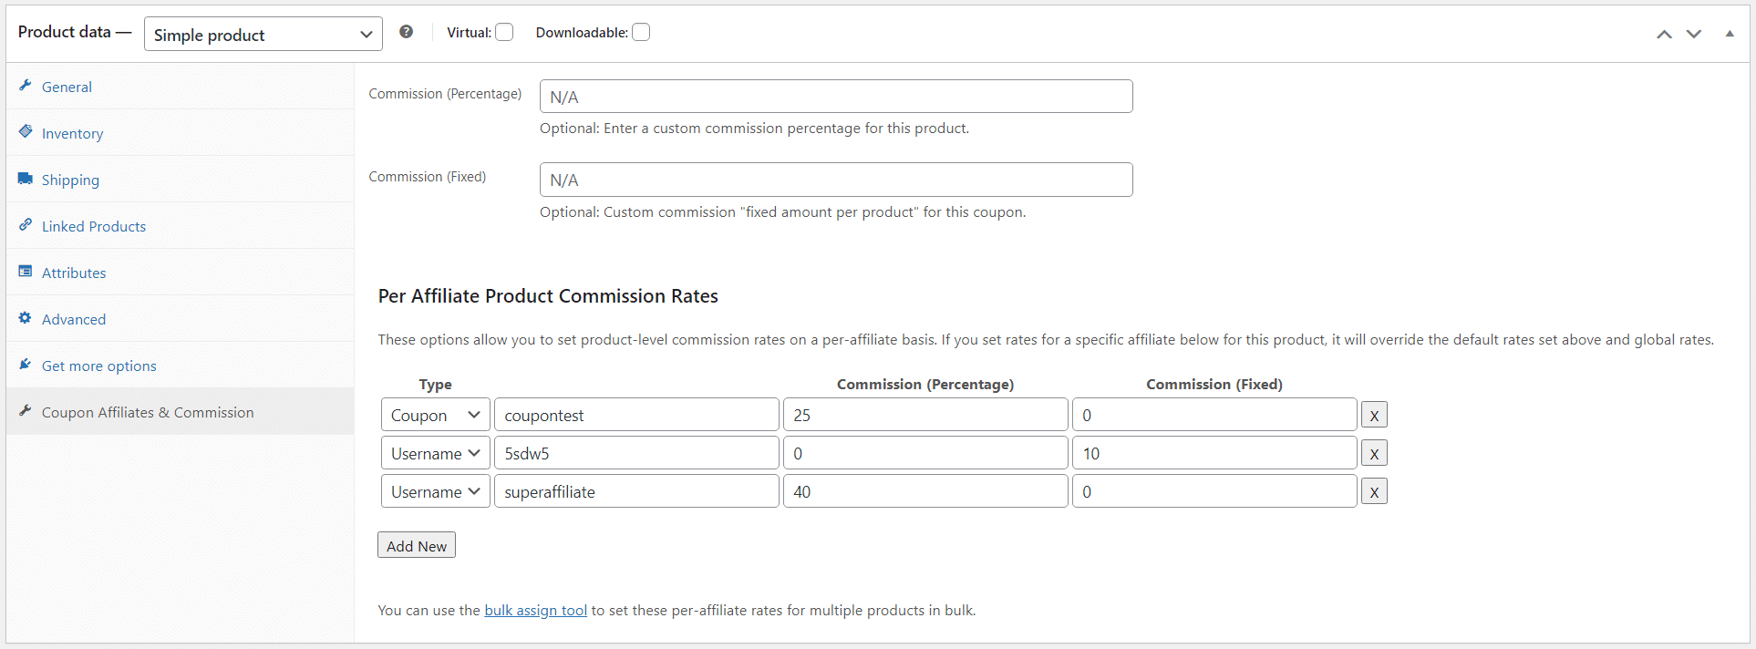Click the Commission (Fixed) N/A field

point(836,180)
